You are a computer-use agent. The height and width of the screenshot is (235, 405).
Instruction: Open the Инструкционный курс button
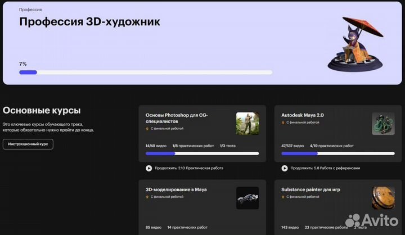click(28, 144)
